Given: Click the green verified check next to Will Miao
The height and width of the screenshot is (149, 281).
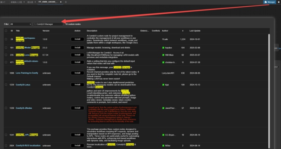Looking at the screenshot, I should pos(163,55).
